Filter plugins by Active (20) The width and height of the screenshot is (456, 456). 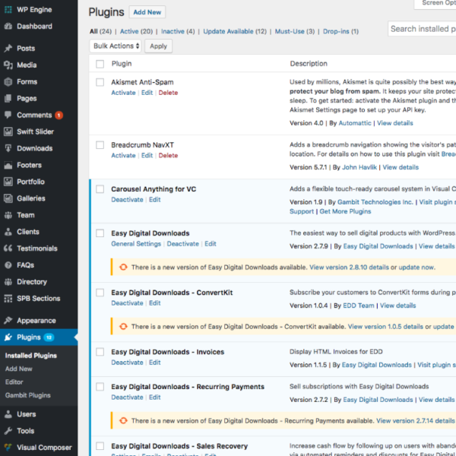[136, 31]
